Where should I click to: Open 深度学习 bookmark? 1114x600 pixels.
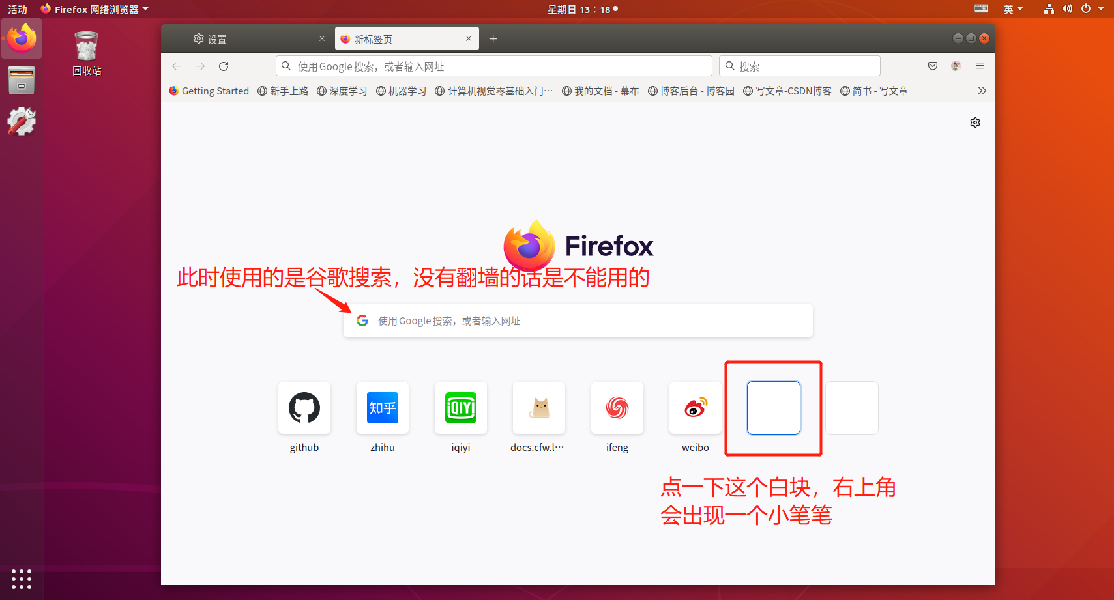click(342, 91)
